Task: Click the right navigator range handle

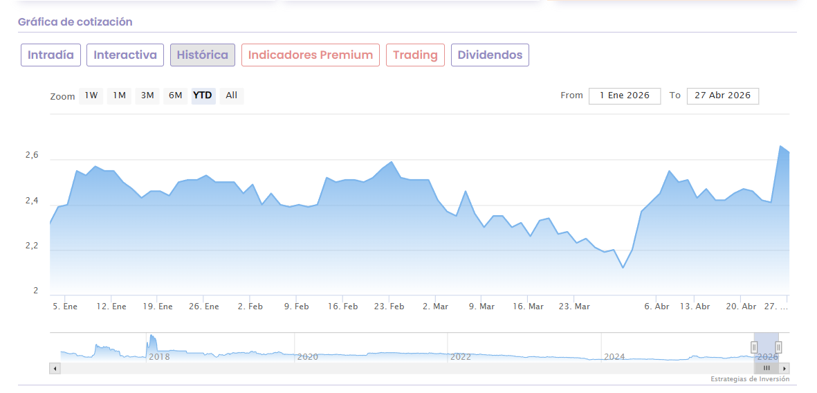Action: (778, 347)
